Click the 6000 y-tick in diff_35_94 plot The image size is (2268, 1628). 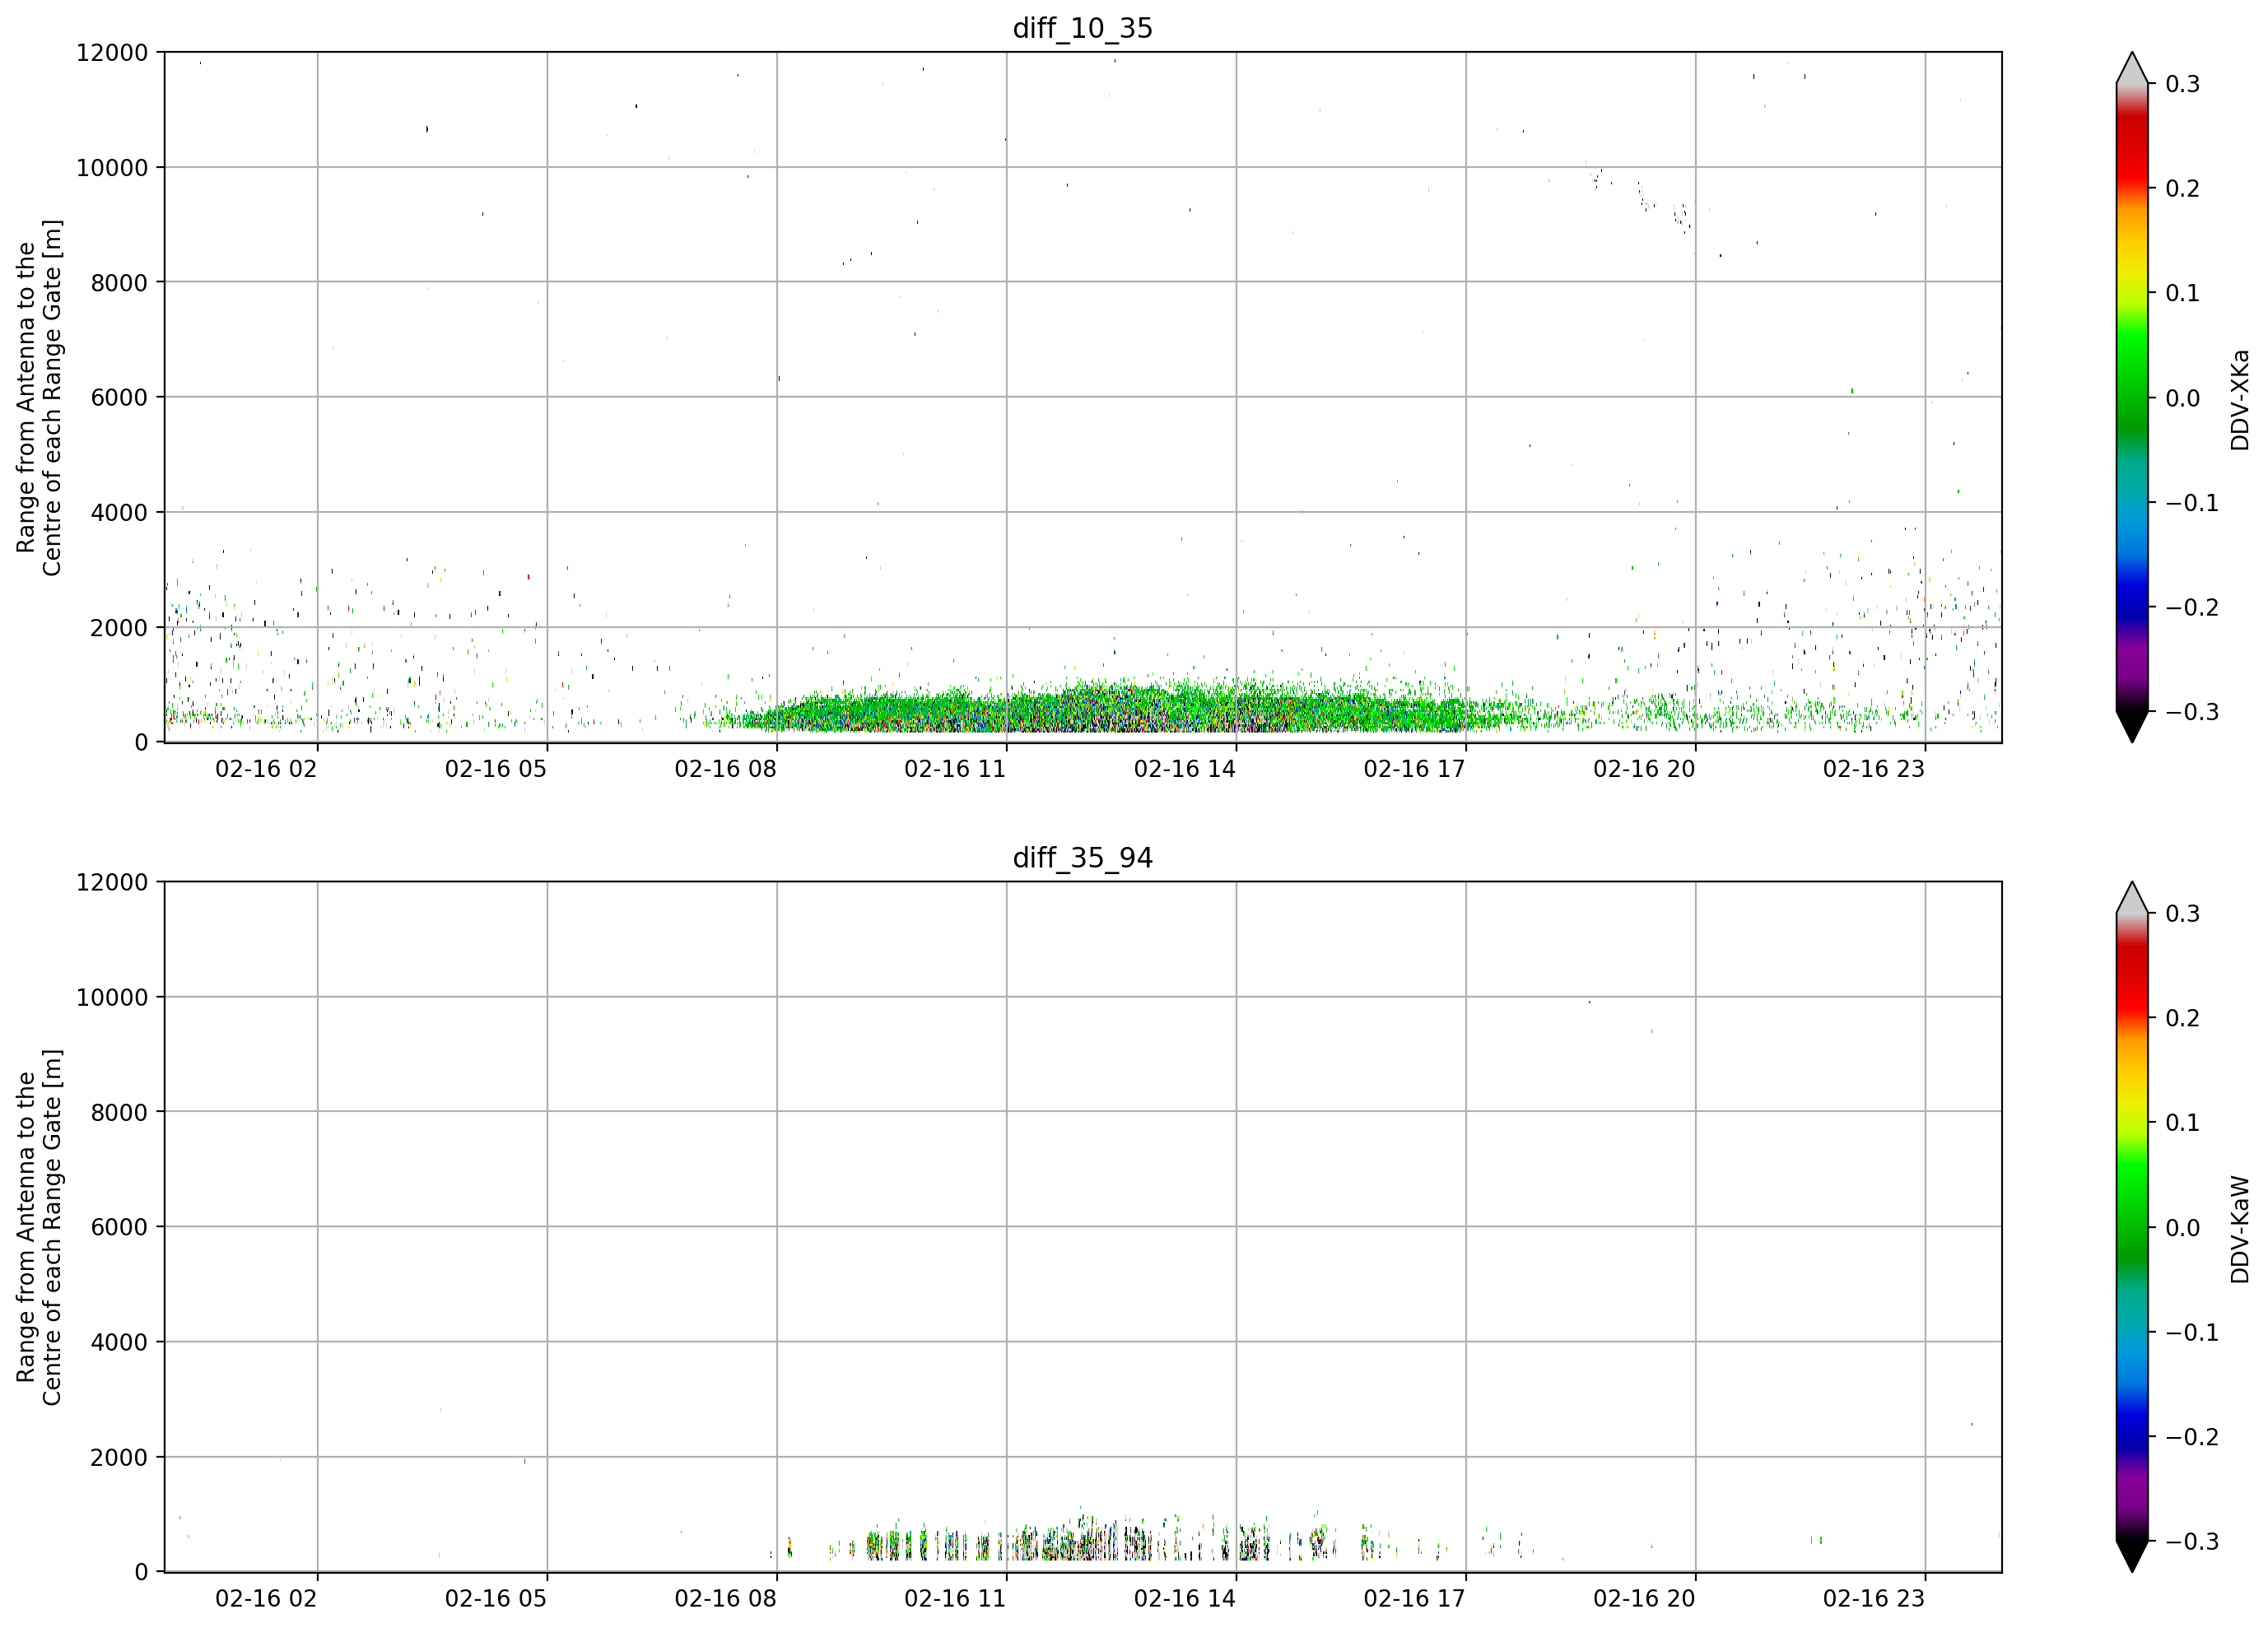pos(119,1227)
